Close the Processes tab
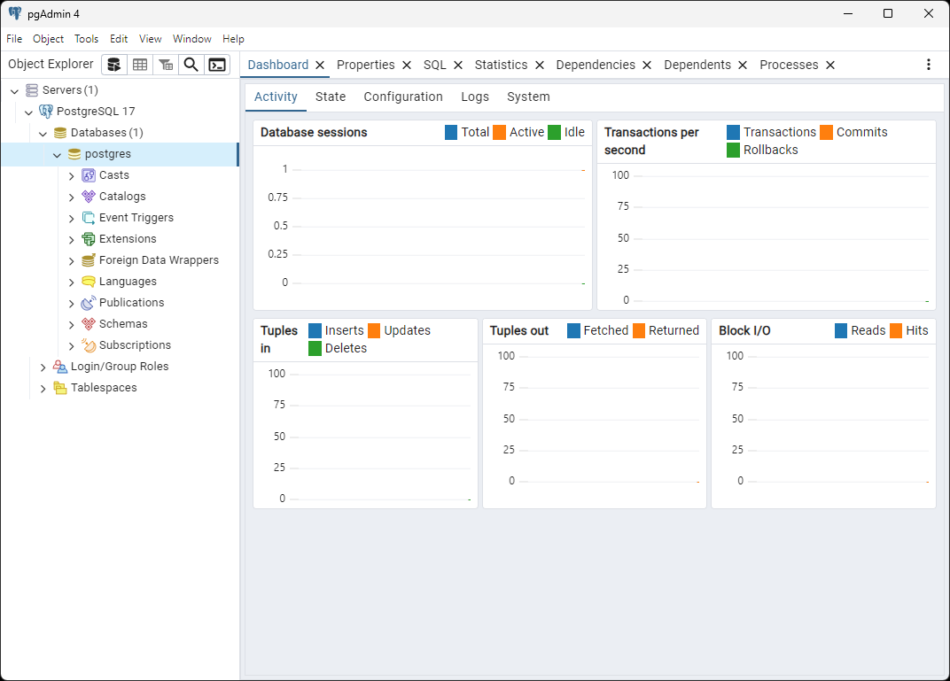 (x=830, y=65)
